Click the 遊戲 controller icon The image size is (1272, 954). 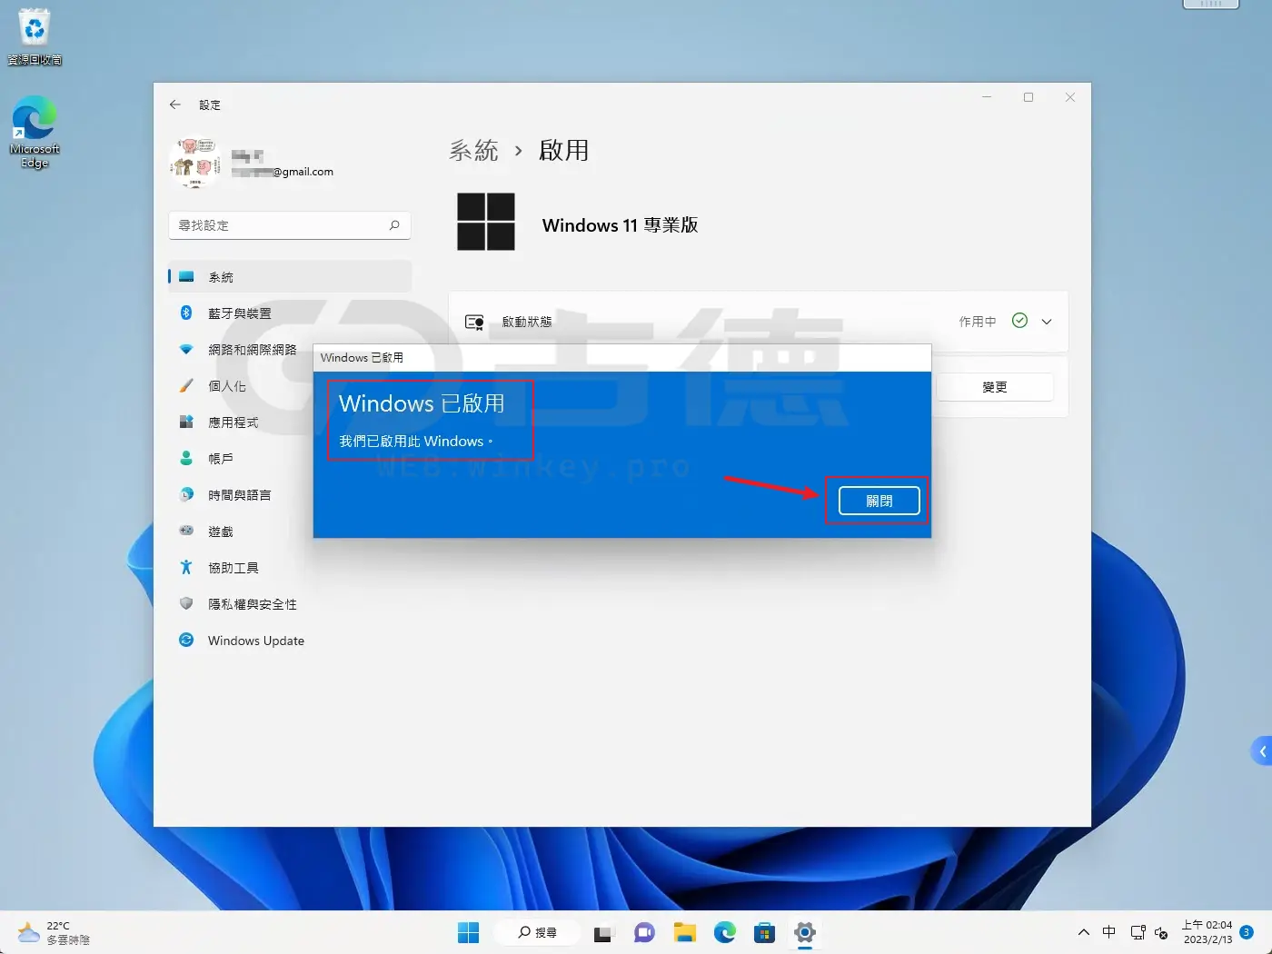click(x=186, y=531)
